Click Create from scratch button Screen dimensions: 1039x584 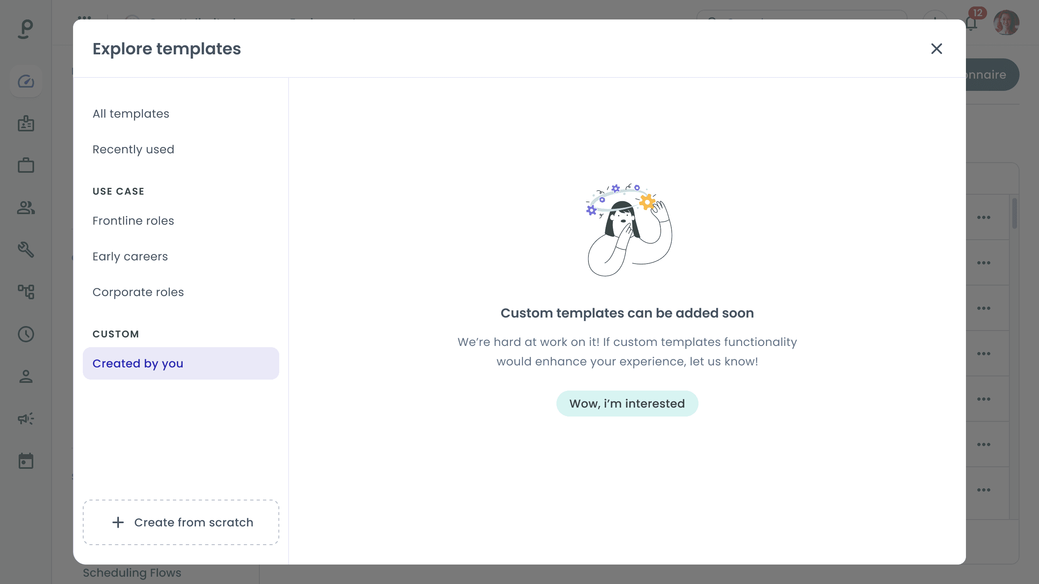(181, 522)
